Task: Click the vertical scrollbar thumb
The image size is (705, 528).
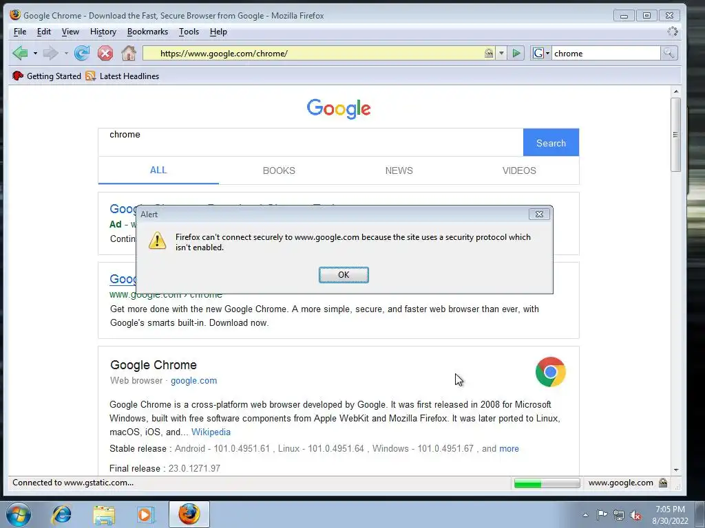Action: [676, 135]
